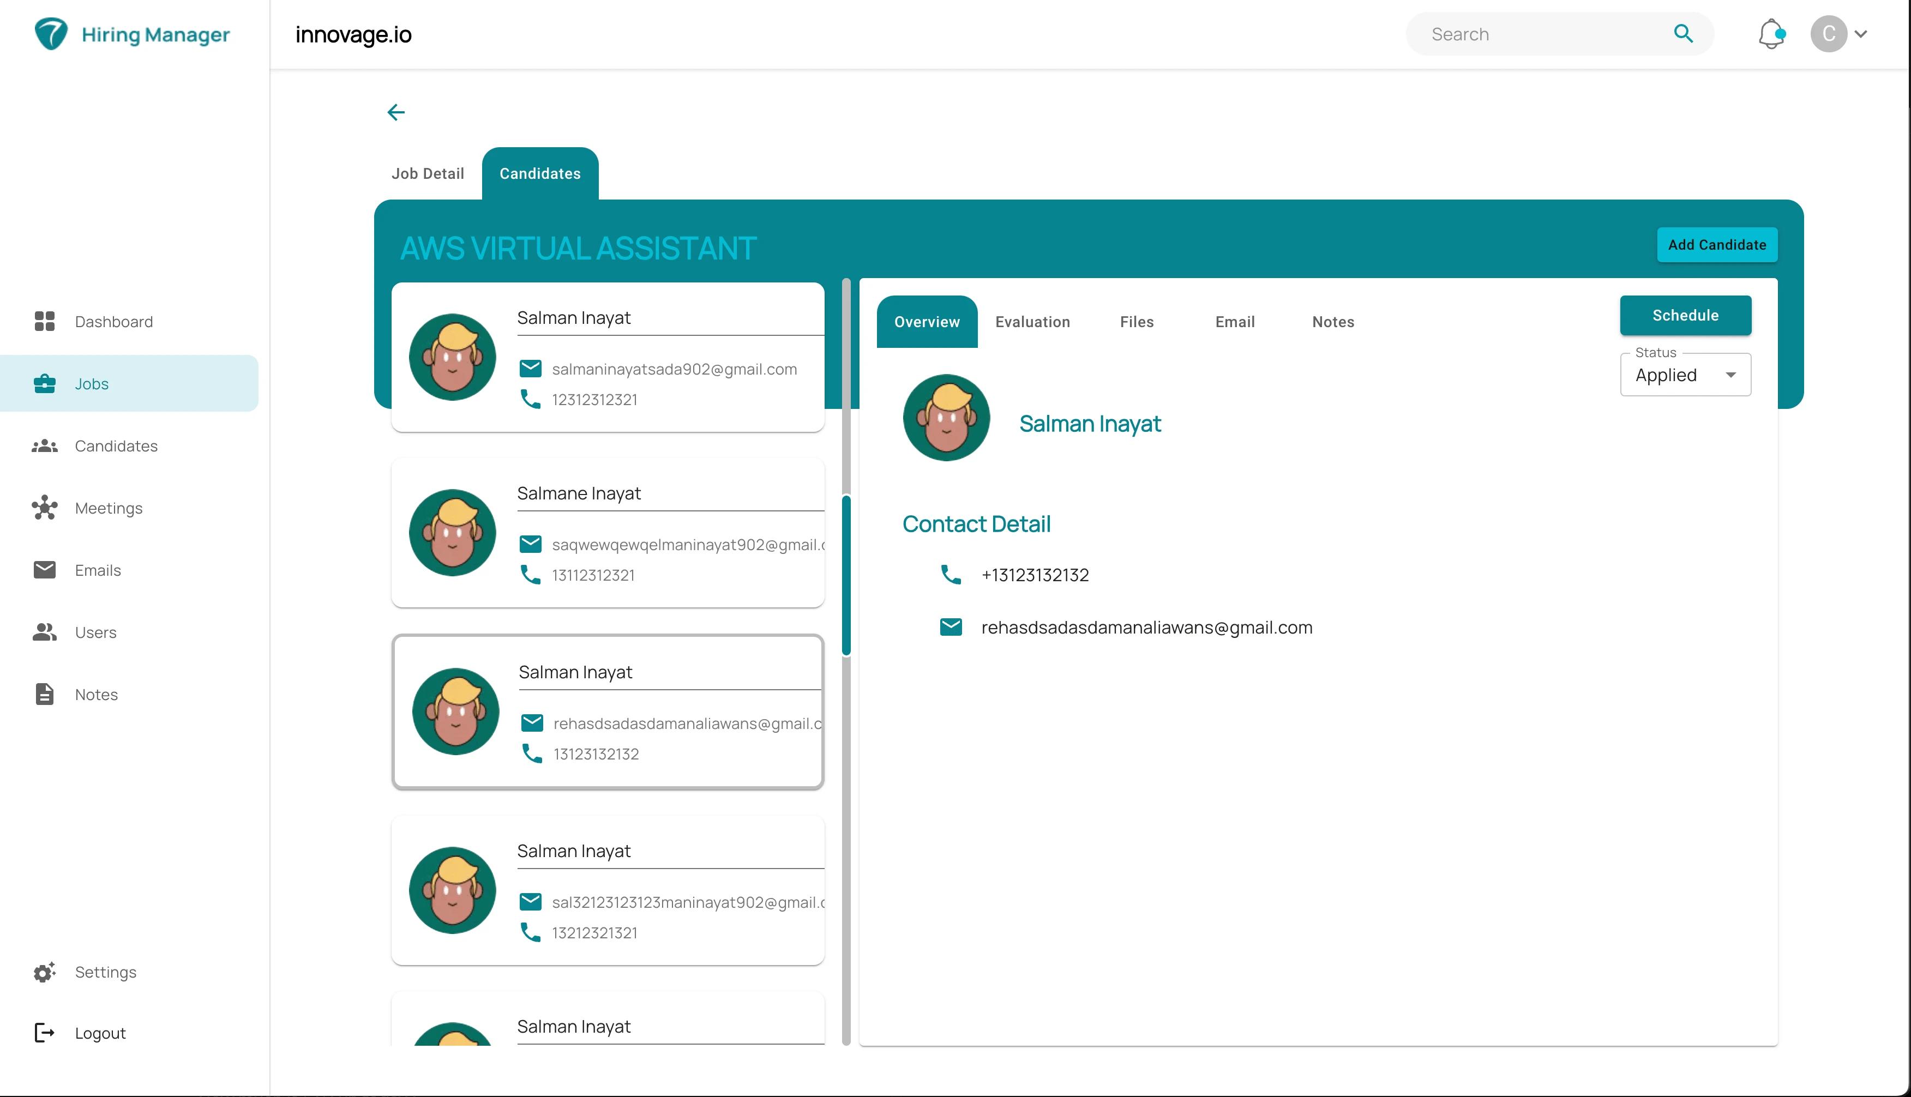Click the Candidates group icon in sidebar
The image size is (1911, 1097).
coord(45,446)
